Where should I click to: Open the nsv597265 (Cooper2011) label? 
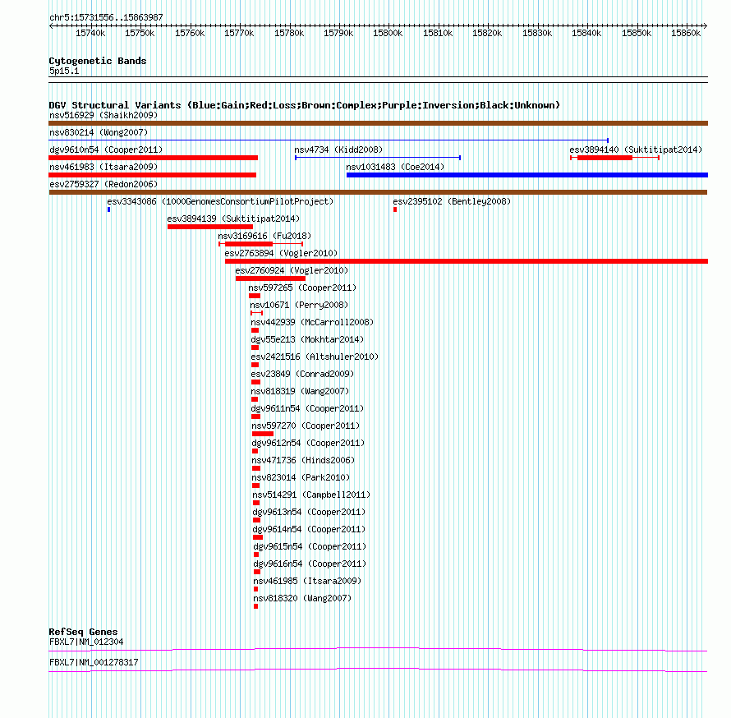point(302,288)
